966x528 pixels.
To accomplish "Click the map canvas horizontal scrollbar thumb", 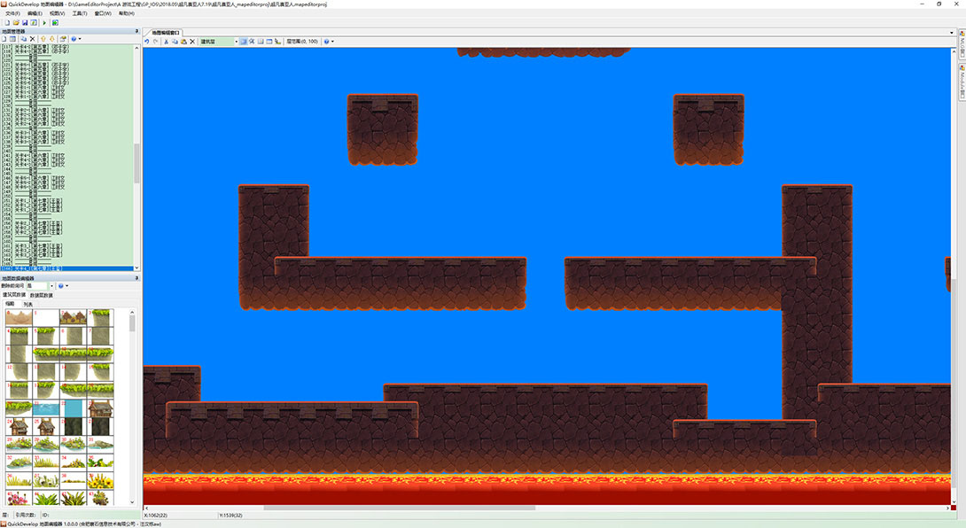I will (x=399, y=508).
